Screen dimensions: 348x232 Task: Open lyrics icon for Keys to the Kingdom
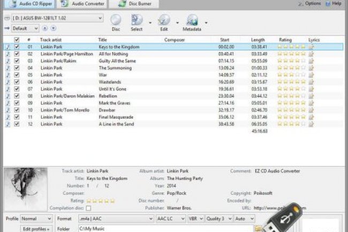pos(312,47)
